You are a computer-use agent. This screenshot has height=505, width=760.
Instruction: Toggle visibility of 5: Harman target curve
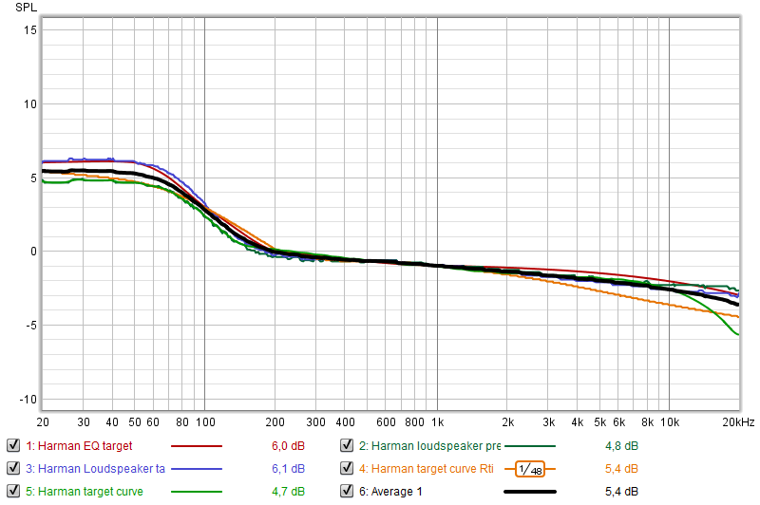[13, 492]
